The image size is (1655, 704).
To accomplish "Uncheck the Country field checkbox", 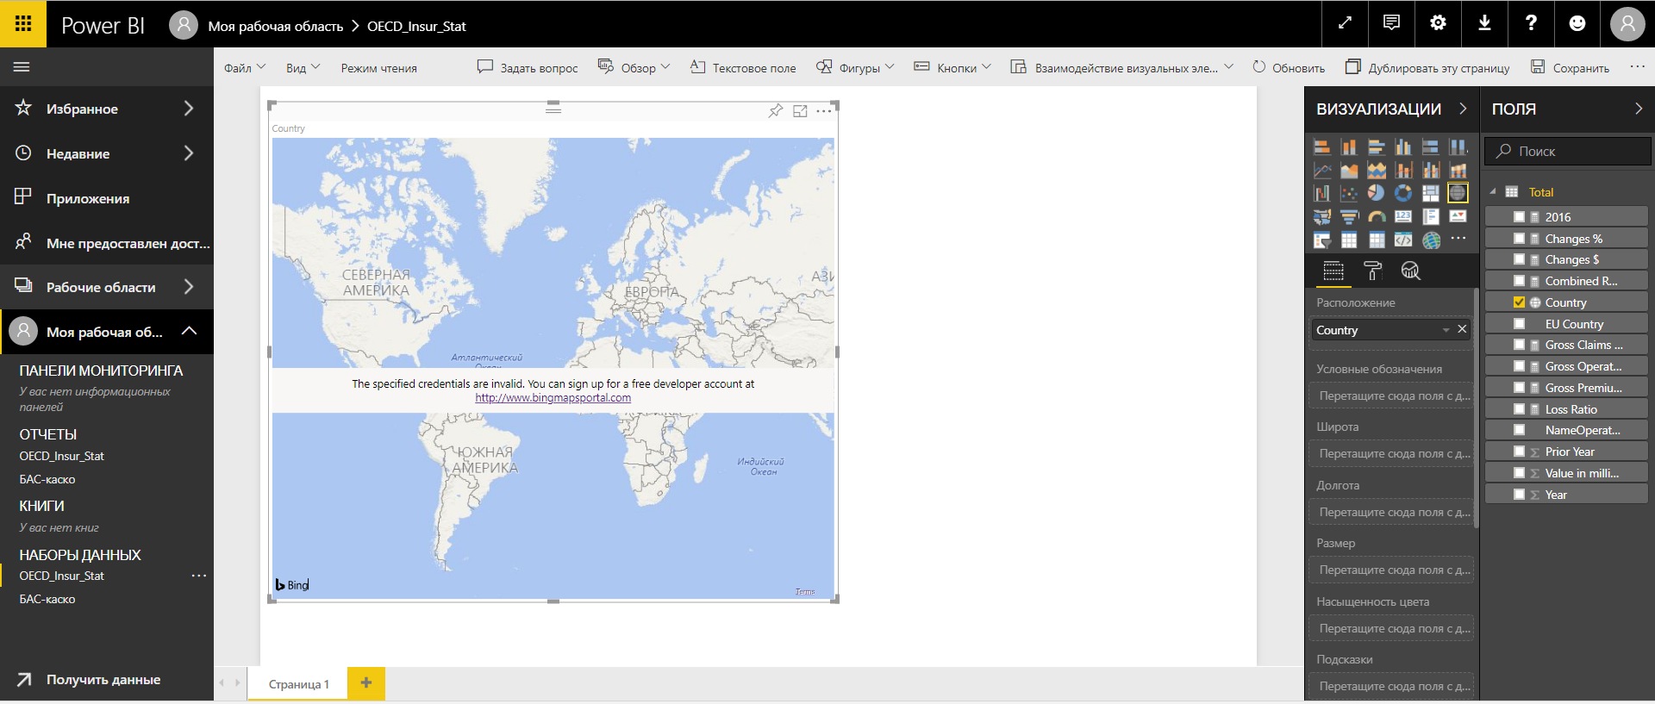I will coord(1519,302).
